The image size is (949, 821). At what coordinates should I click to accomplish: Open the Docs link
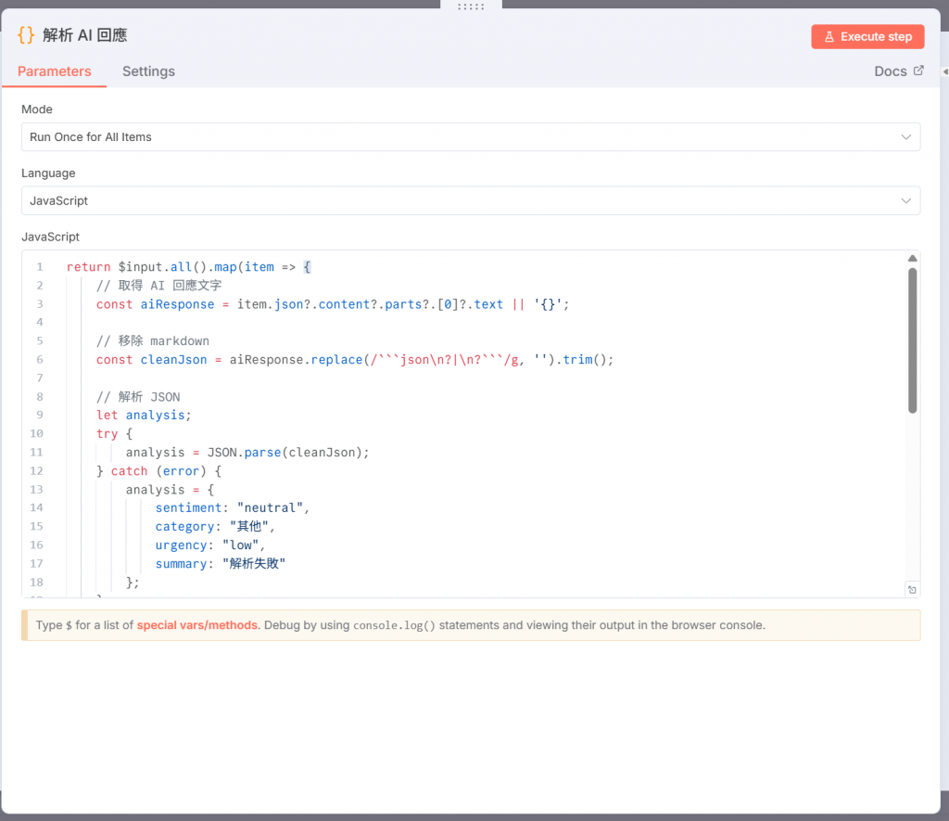(898, 71)
